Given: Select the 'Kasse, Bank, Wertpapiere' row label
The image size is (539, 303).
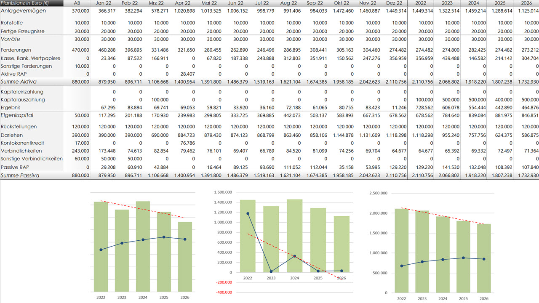Looking at the screenshot, I should point(31,58).
